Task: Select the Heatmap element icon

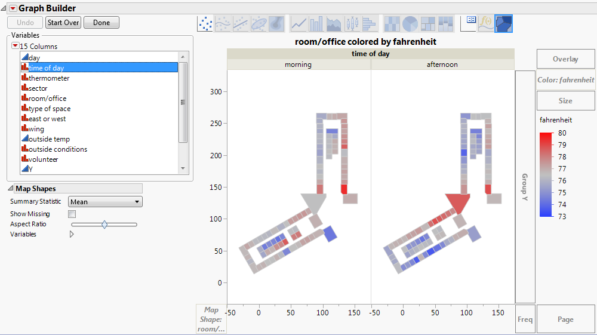Action: tap(392, 23)
